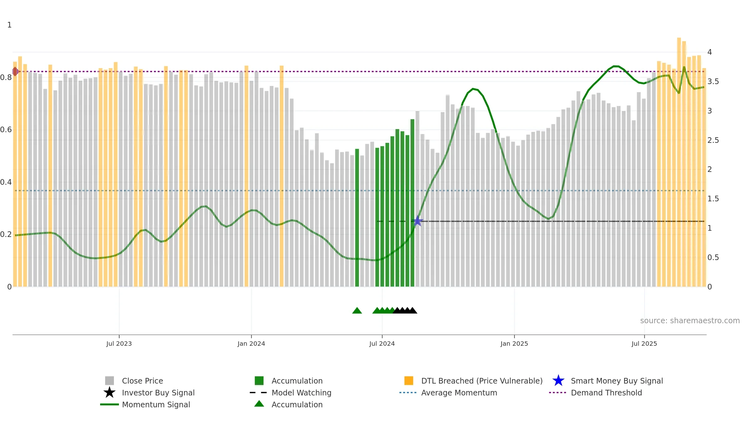The height and width of the screenshot is (422, 751).
Task: Click the tallest orange bar near Jul 2025
Action: click(679, 162)
